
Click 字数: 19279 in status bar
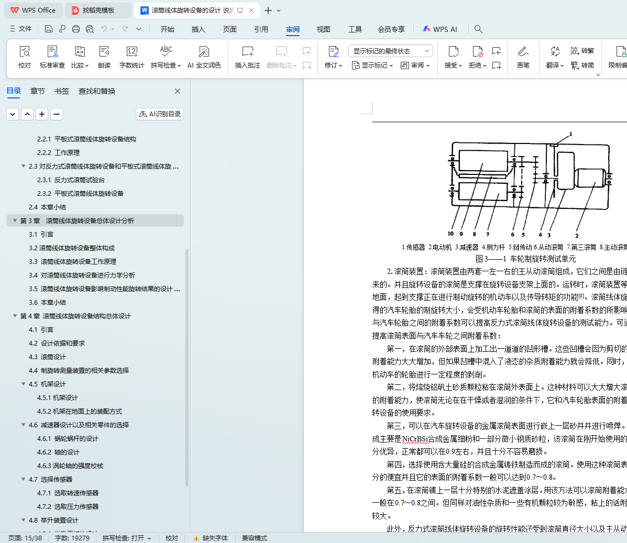pyautogui.click(x=72, y=538)
